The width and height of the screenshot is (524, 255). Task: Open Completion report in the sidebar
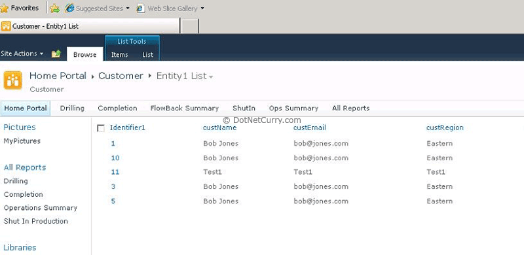[24, 194]
